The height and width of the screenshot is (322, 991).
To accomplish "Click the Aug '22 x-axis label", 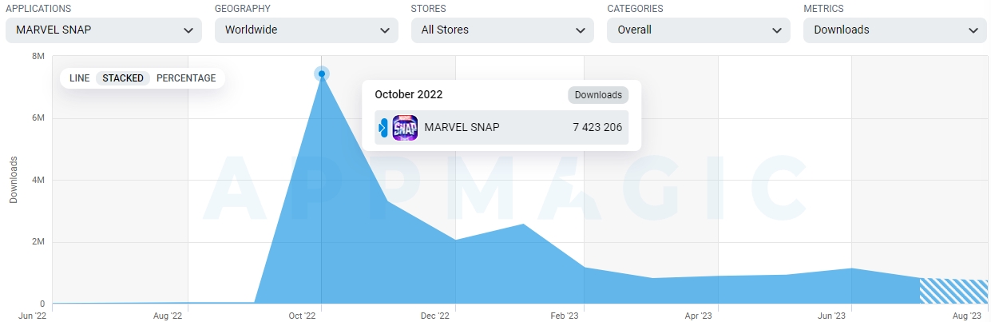I will pyautogui.click(x=168, y=316).
